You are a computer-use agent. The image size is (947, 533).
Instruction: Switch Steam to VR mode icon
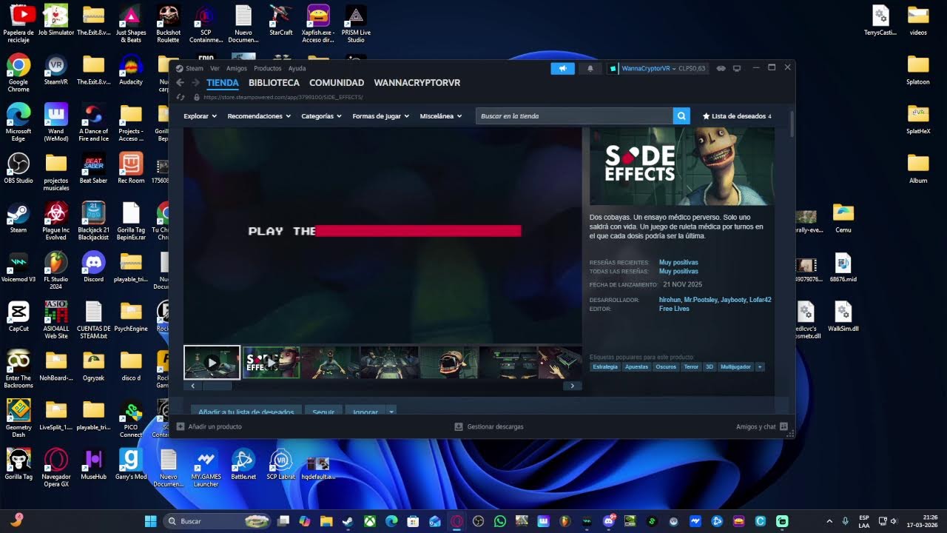pos(721,68)
